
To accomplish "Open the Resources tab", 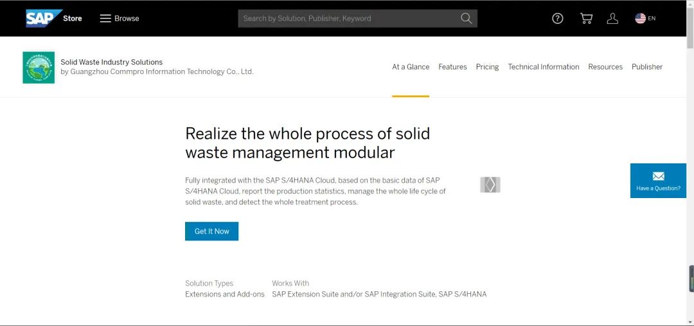I will [605, 67].
